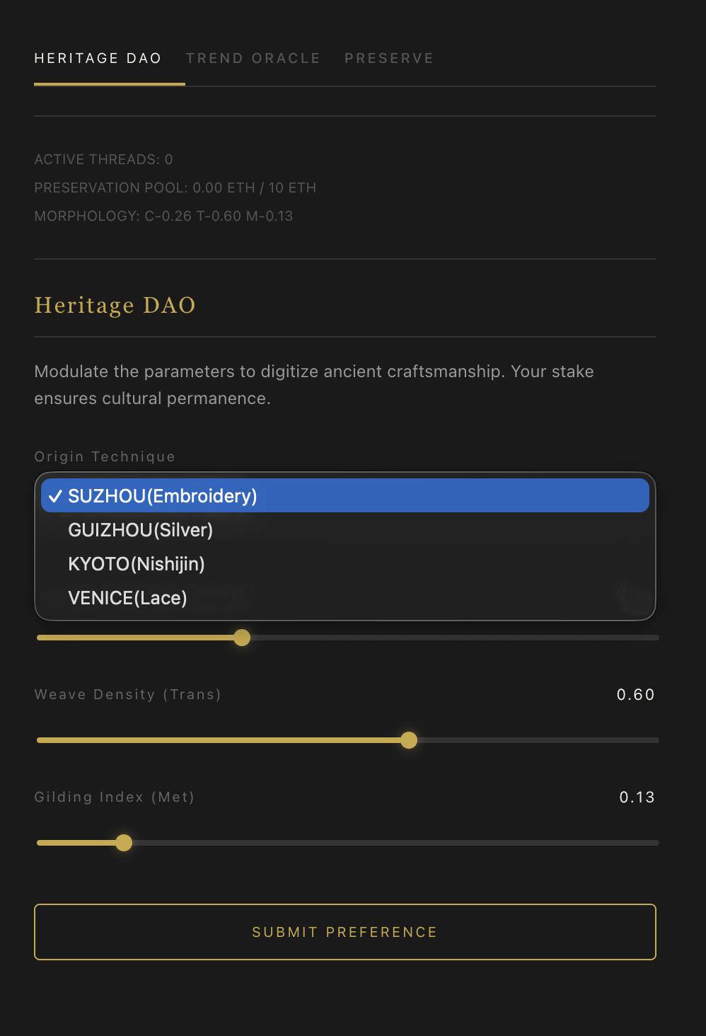Click the Heritage DAO section heading

[115, 306]
